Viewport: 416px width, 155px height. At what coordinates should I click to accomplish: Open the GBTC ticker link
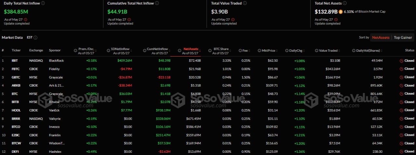tap(16, 77)
